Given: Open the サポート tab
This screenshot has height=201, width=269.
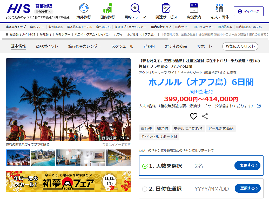Looking at the screenshot, I should point(205,46).
